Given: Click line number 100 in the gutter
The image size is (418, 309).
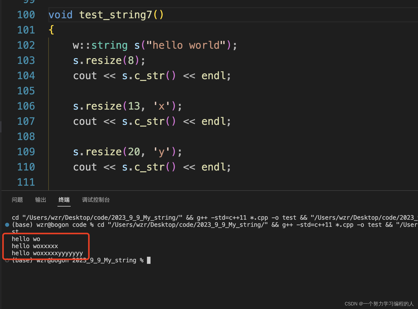Looking at the screenshot, I should (26, 15).
